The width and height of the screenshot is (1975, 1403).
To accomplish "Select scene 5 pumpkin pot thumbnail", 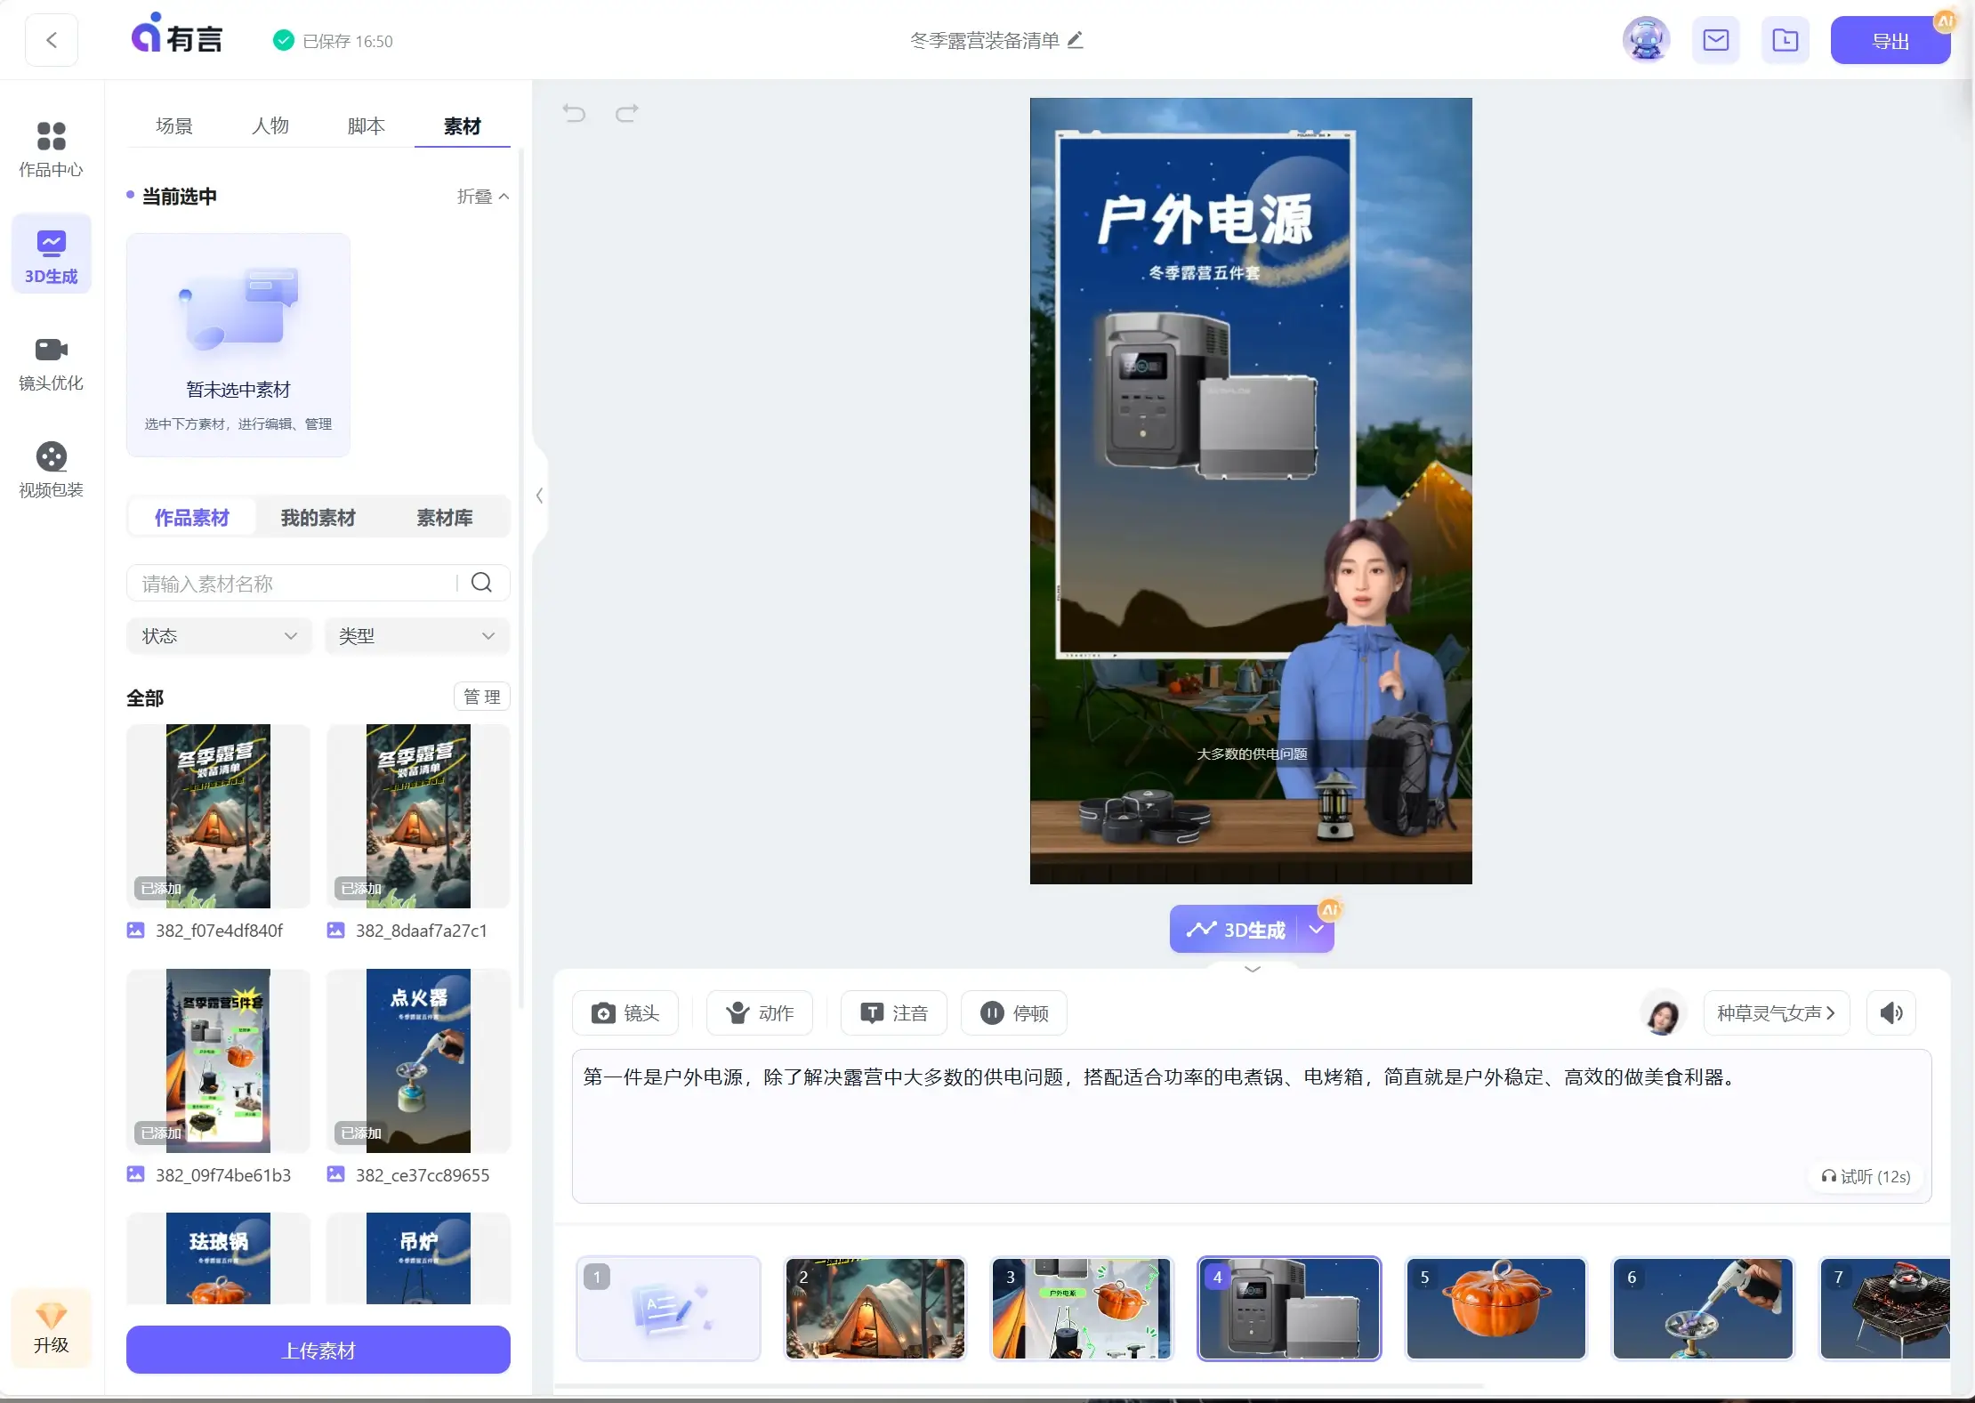I will [x=1495, y=1309].
